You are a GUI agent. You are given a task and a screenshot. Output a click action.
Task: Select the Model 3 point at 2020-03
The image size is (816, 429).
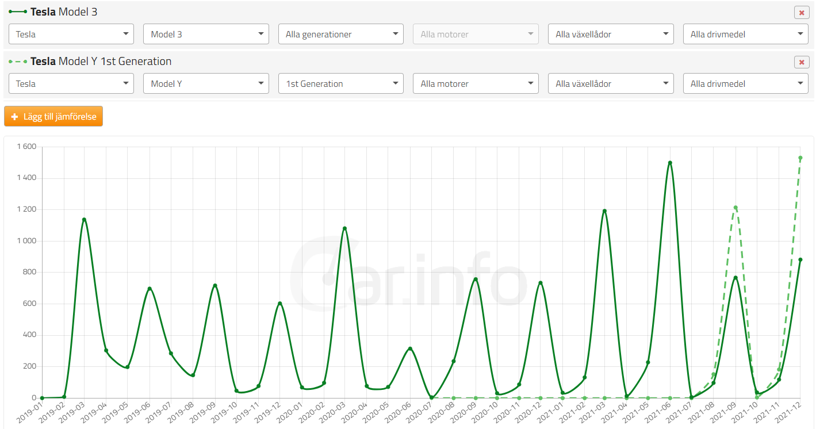[x=344, y=228]
